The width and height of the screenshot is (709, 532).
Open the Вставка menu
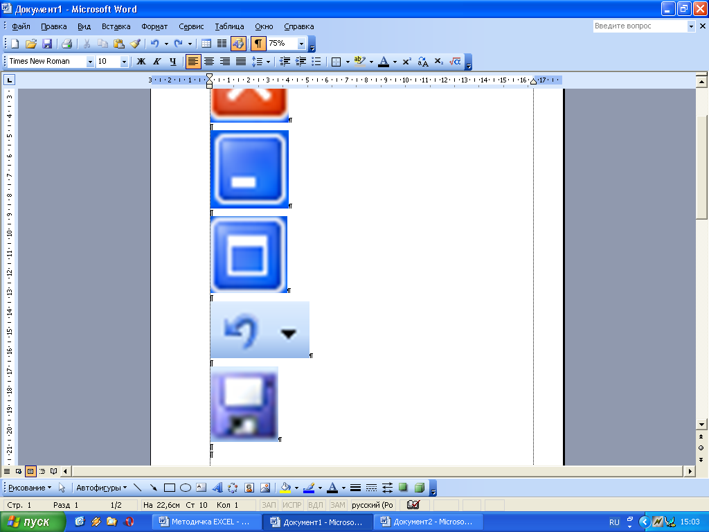pos(116,26)
